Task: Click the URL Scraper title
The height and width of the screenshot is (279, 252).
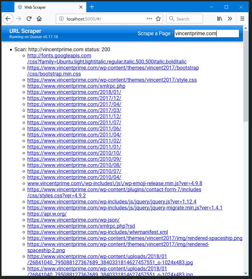Action: [x=25, y=31]
